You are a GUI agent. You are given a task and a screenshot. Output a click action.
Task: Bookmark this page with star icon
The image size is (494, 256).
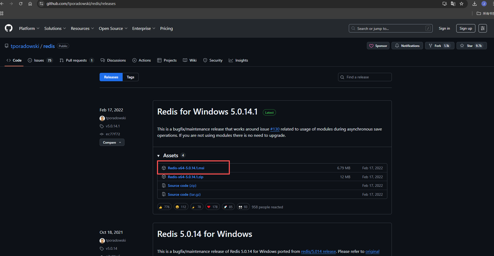coord(462,4)
